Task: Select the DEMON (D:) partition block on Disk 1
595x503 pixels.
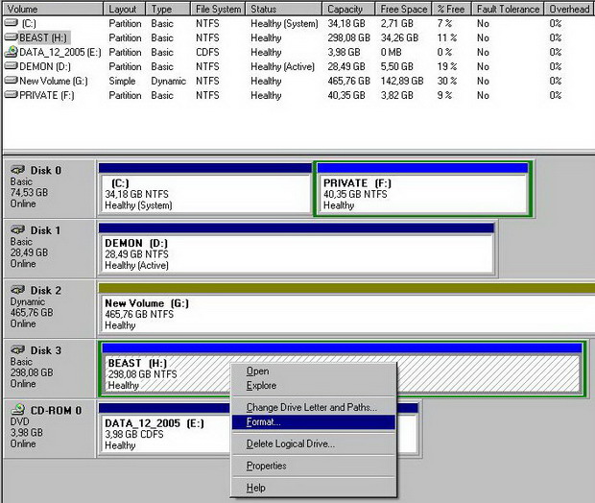Action: (296, 249)
